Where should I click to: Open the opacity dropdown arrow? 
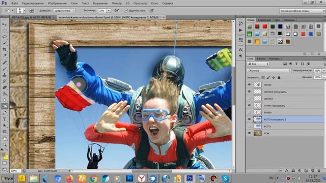pyautogui.click(x=323, y=71)
